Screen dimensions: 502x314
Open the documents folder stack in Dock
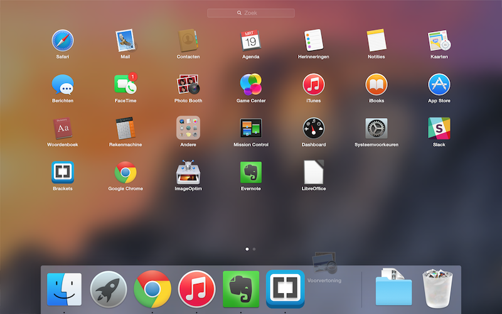pyautogui.click(x=394, y=287)
